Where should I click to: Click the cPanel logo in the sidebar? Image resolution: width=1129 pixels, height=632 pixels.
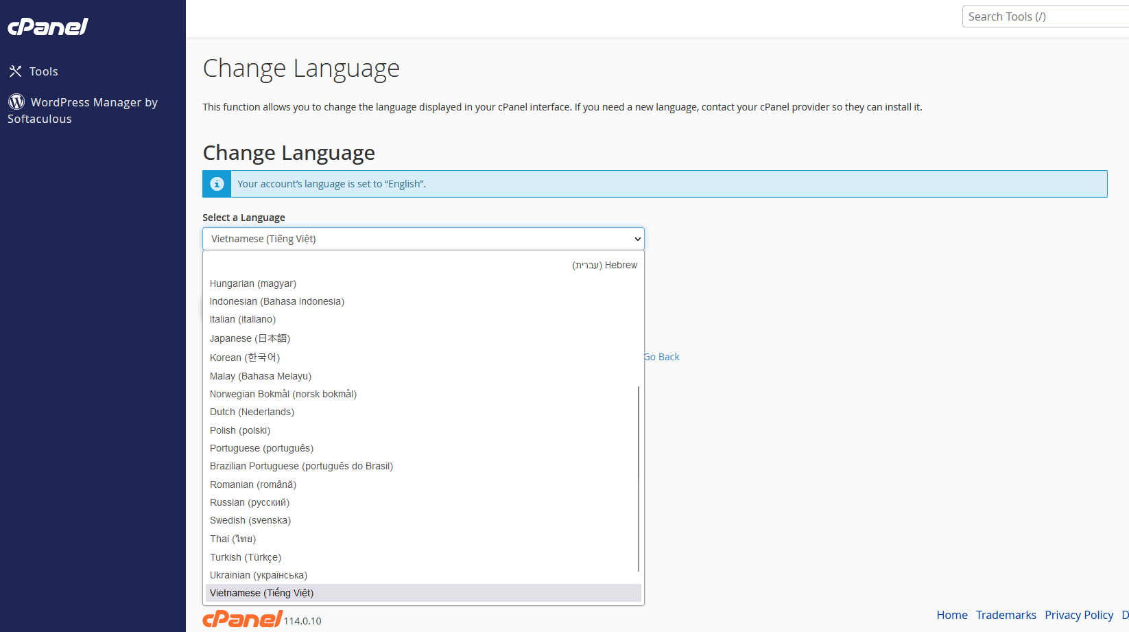(48, 27)
